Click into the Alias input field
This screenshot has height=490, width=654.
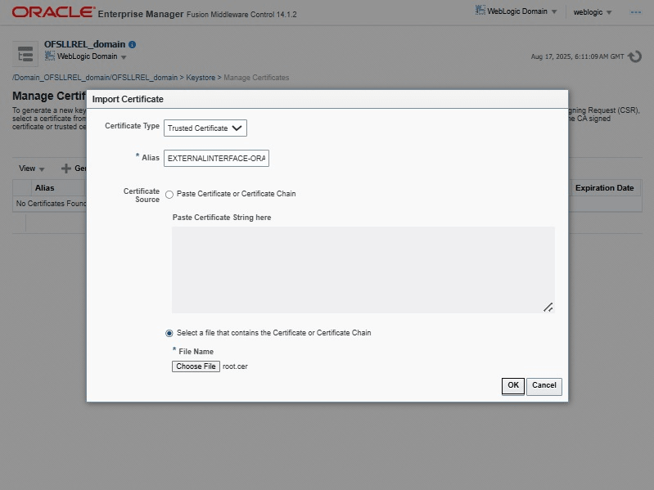(x=216, y=159)
